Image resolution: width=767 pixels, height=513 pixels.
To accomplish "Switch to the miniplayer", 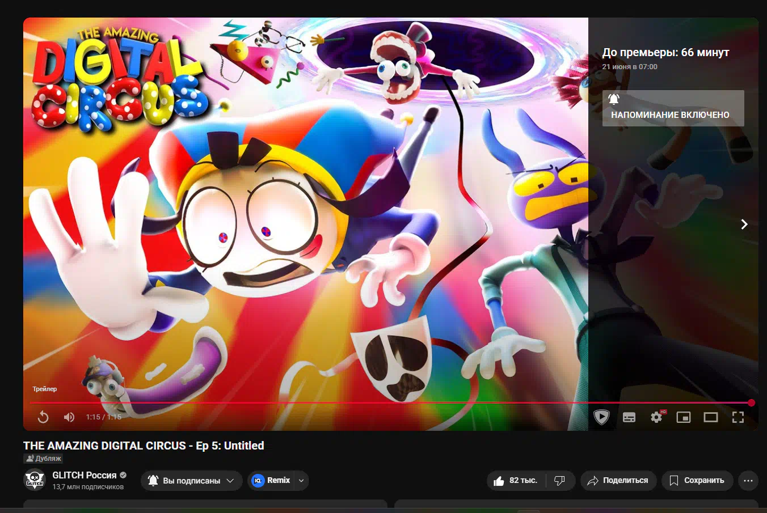I will pos(684,417).
